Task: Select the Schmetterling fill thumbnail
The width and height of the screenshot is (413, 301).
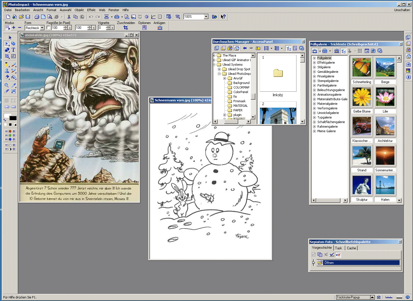Action: click(362, 67)
